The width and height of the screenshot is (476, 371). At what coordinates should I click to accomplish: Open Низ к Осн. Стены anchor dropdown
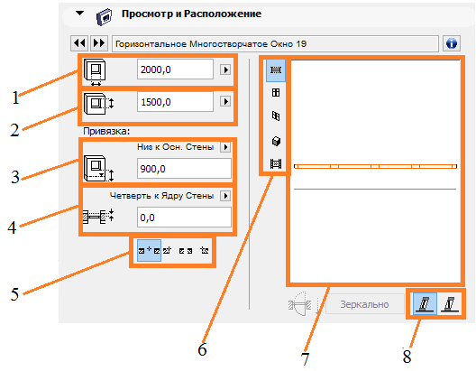tap(225, 147)
